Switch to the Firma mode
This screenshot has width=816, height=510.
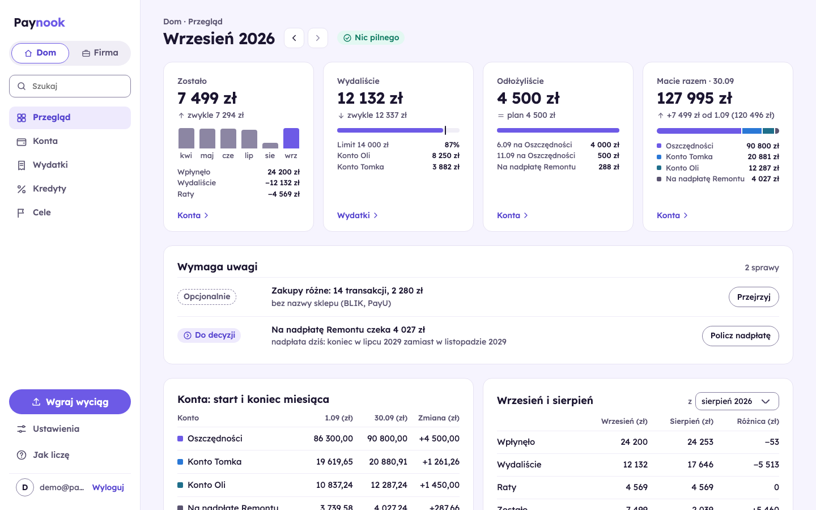(x=100, y=53)
